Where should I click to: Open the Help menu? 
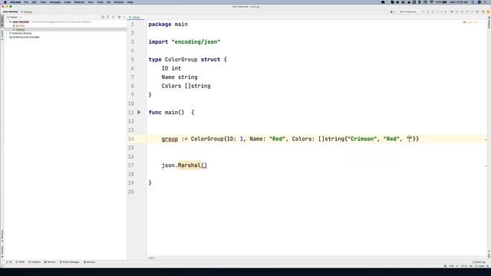130,2
